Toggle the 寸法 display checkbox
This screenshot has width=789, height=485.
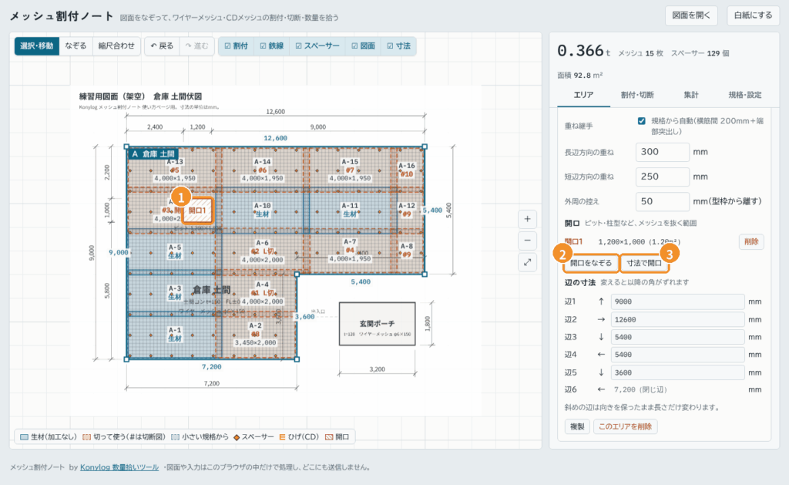398,45
